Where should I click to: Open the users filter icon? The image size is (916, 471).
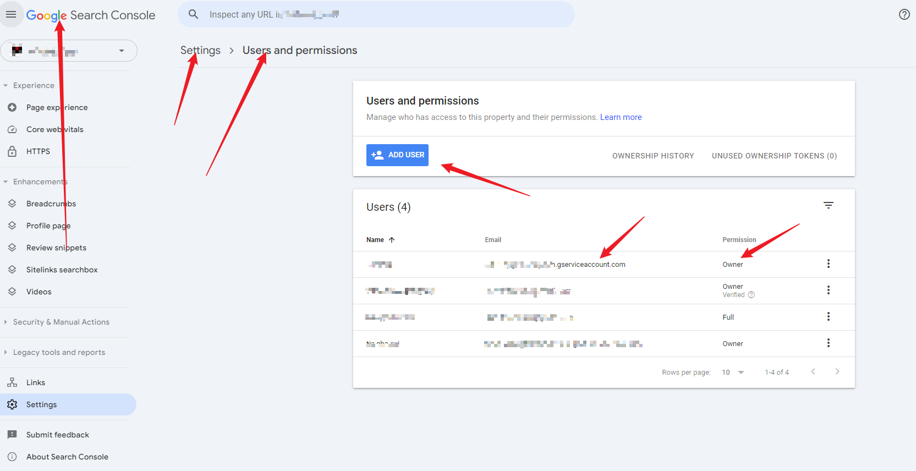829,205
